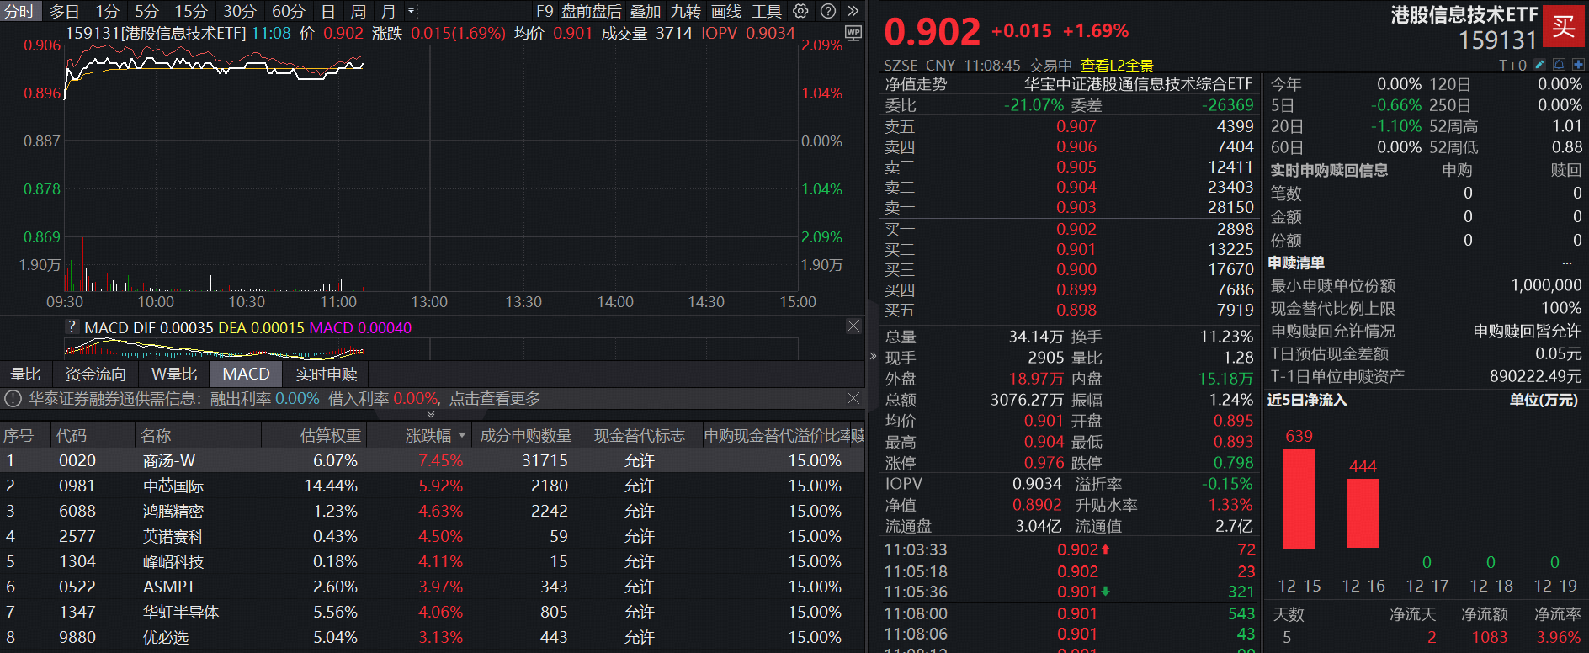This screenshot has height=653, width=1589.
Task: Switch to the 30分 chart period
Action: tap(240, 11)
